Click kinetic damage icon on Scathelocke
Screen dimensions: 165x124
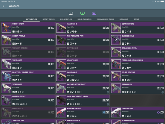tap(158, 28)
